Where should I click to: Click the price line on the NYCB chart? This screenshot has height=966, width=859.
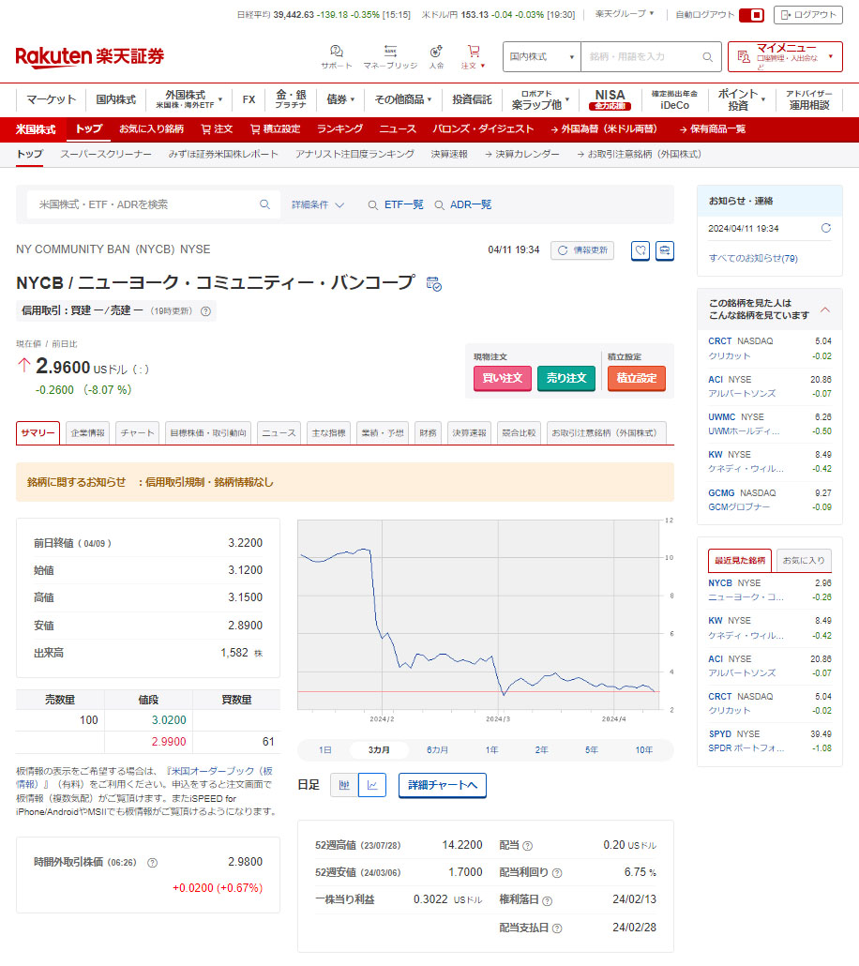(439, 657)
